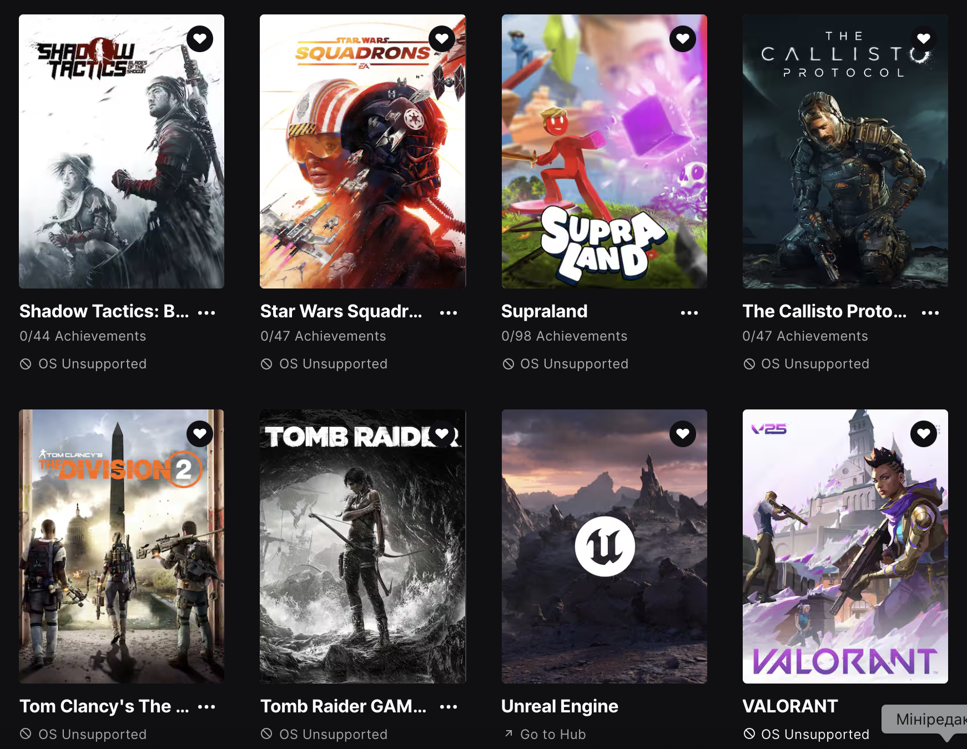Screen dimensions: 967x749
Task: Toggle the heart icon on Supraland cover
Action: point(683,39)
